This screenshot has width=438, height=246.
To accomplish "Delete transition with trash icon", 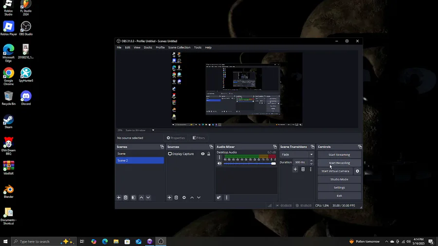I will [x=303, y=169].
